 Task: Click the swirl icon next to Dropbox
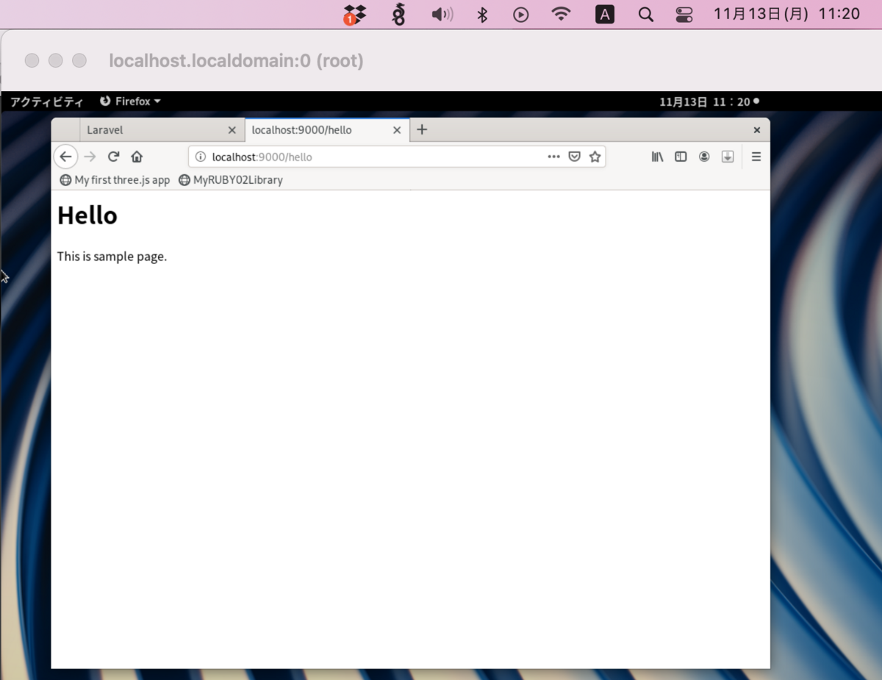click(398, 14)
